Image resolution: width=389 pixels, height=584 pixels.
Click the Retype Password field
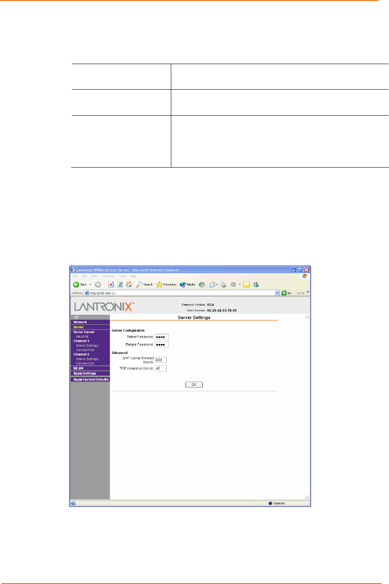(x=162, y=345)
